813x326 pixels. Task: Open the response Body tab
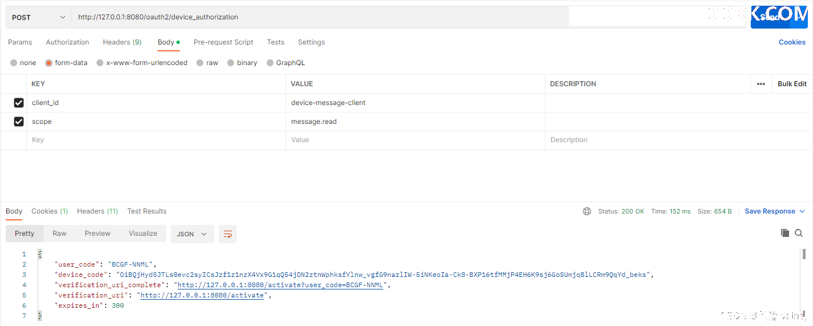click(x=14, y=211)
